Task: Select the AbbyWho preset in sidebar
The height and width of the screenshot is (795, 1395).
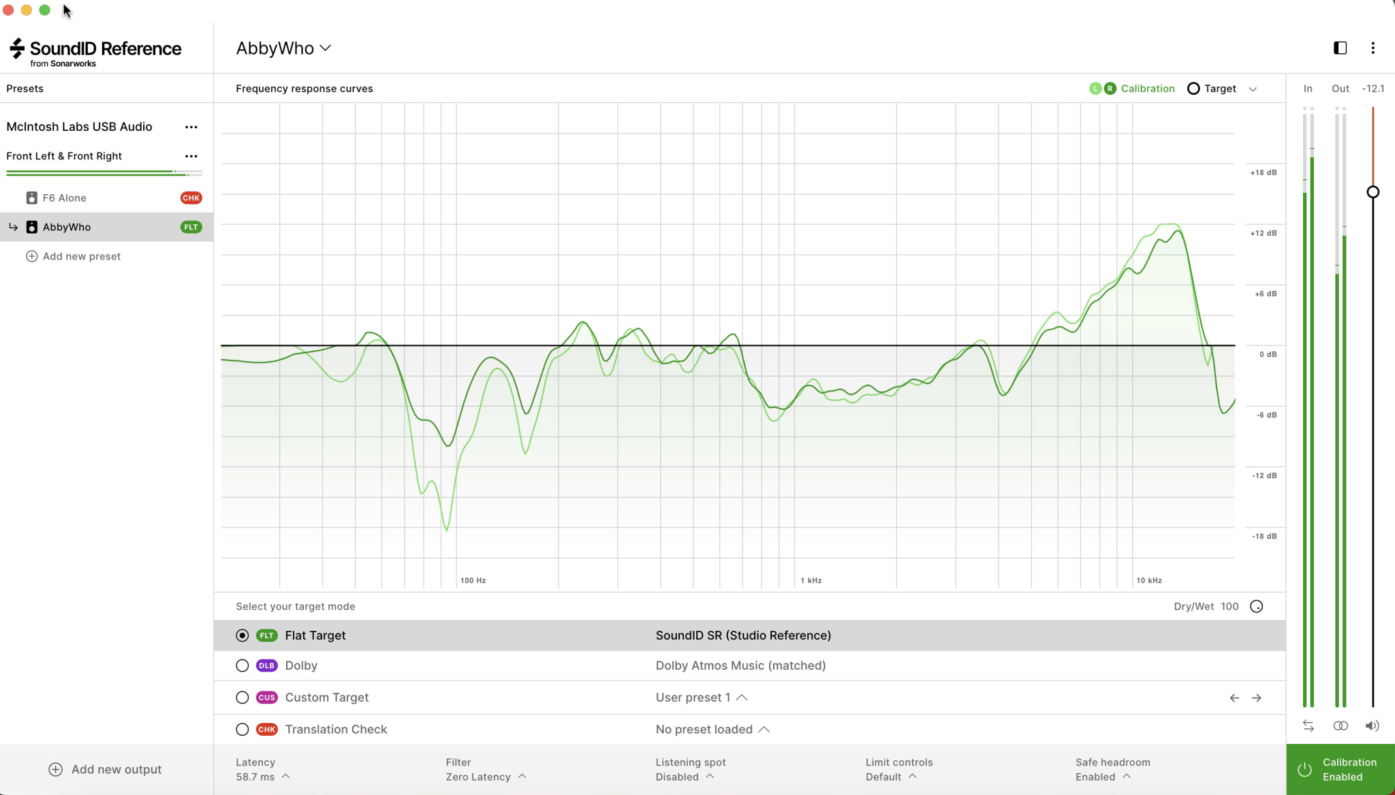Action: click(106, 228)
